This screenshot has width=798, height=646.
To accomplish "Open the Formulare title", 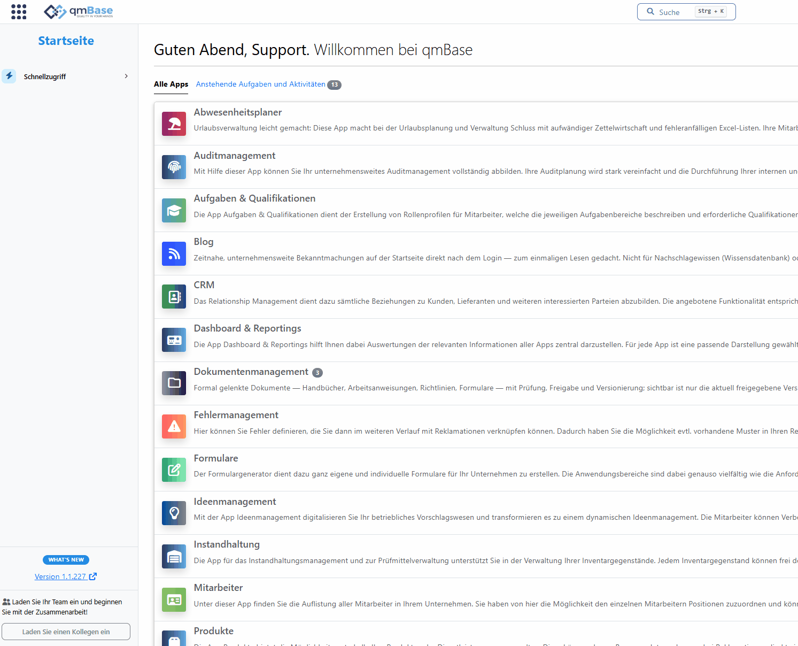I will coord(216,458).
